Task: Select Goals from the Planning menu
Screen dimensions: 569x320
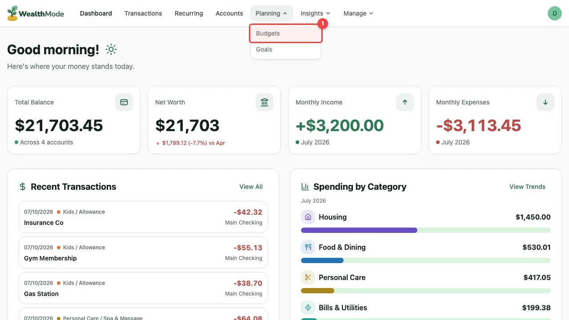Action: (286, 49)
